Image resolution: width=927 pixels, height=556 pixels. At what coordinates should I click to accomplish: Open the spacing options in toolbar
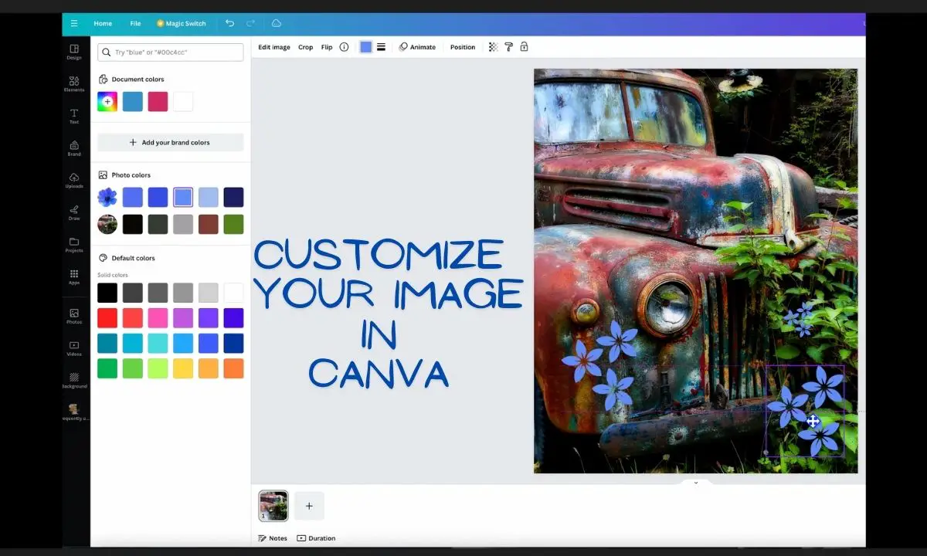click(x=381, y=47)
